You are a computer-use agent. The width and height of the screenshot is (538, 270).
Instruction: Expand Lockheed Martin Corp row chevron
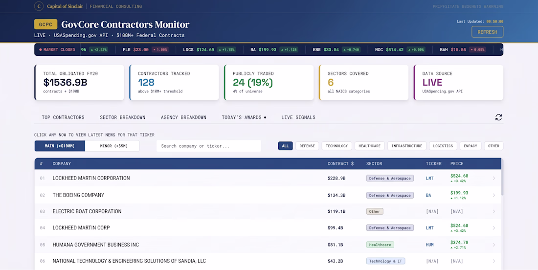tap(494, 228)
